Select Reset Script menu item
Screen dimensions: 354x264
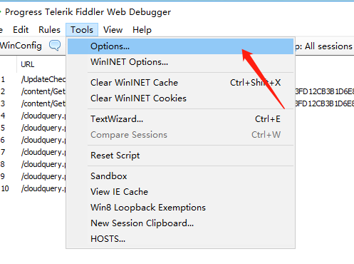(x=180, y=156)
